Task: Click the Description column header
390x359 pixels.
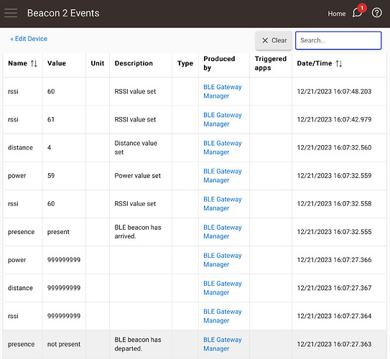Action: 134,63
